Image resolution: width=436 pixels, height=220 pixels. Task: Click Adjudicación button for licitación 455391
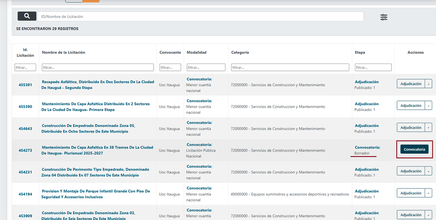[x=410, y=84]
